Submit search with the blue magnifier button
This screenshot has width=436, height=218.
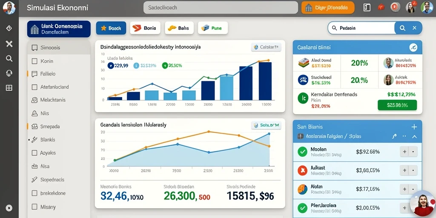pyautogui.click(x=402, y=28)
